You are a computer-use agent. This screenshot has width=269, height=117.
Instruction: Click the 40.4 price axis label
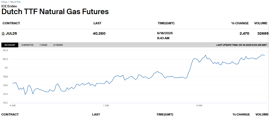(x=6, y=51)
